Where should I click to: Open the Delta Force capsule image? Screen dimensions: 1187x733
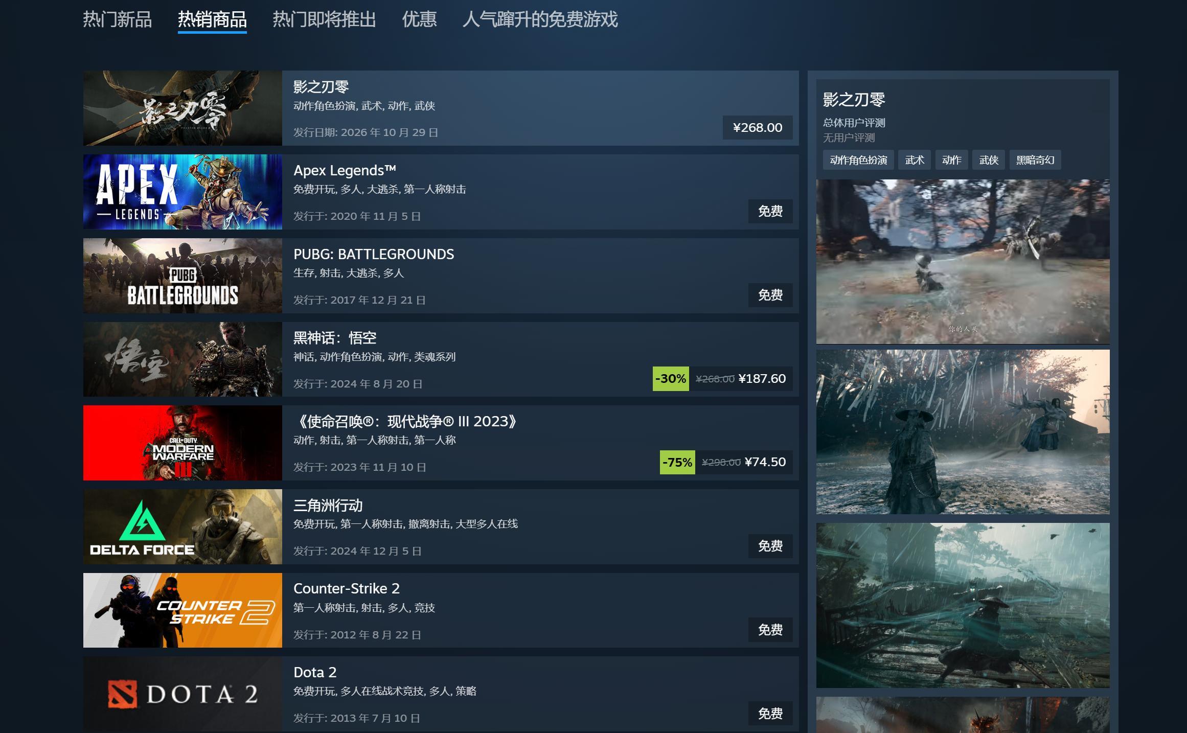[x=182, y=526]
